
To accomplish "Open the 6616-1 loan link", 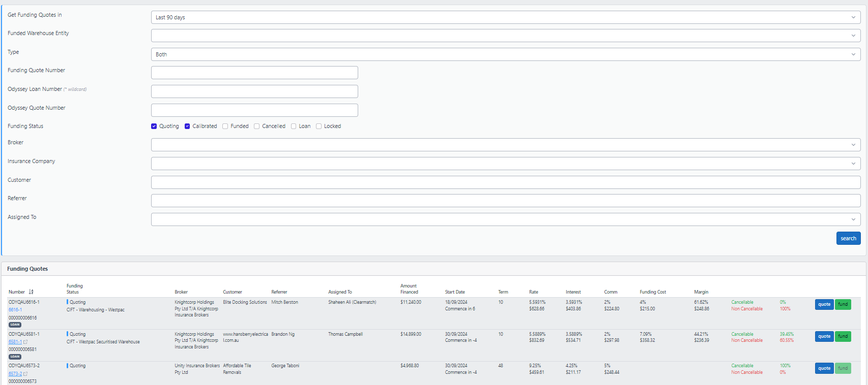I will (x=15, y=310).
